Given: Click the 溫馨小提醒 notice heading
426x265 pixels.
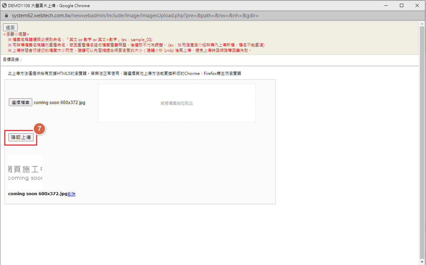Looking at the screenshot, I should (x=16, y=34).
